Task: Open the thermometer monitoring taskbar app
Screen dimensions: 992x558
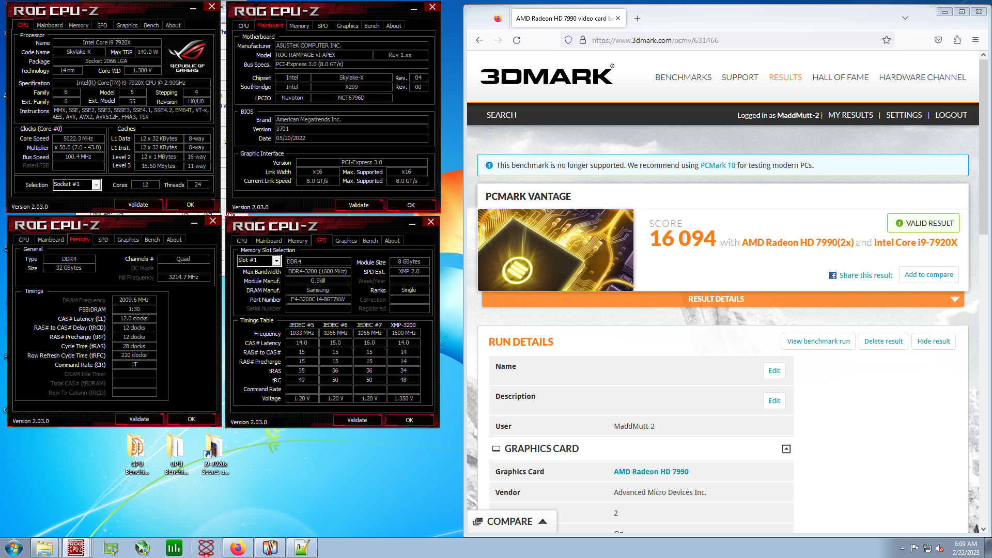Action: pyautogui.click(x=270, y=548)
